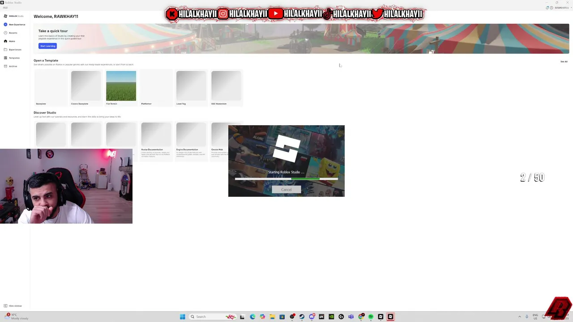573x322 pixels.
Task: Open Steam from the taskbar
Action: point(302,317)
